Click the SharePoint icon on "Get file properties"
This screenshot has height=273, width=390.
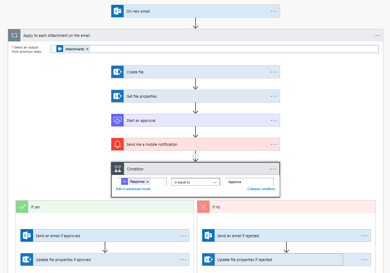(117, 96)
